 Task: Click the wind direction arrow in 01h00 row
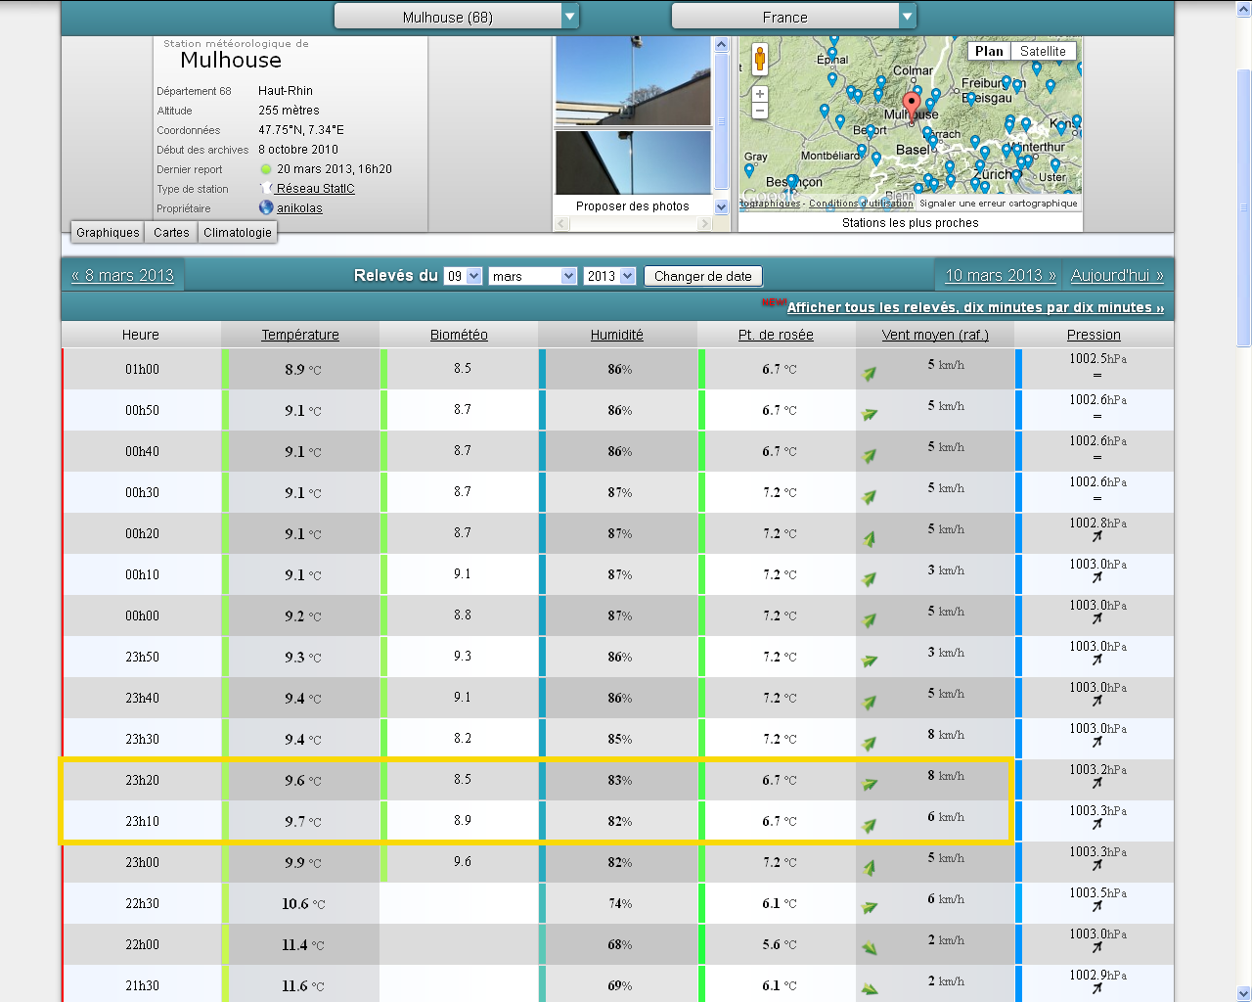870,373
